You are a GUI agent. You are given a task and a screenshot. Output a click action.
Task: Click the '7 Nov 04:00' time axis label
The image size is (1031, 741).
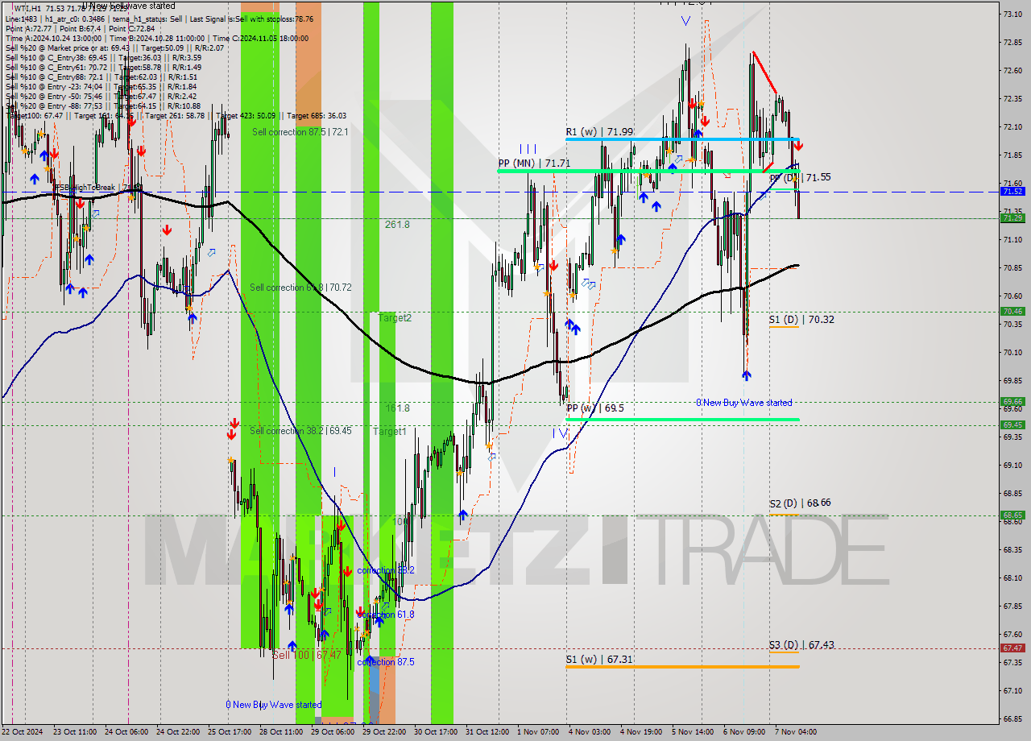point(796,732)
